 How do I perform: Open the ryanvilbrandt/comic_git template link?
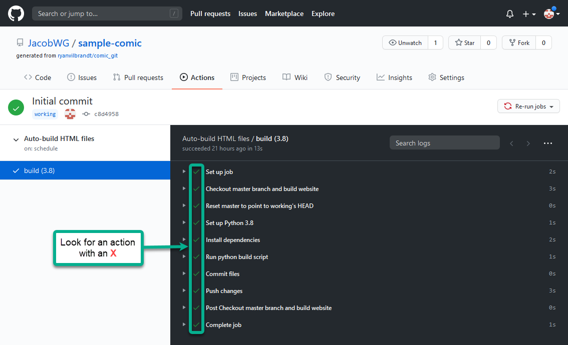click(88, 55)
